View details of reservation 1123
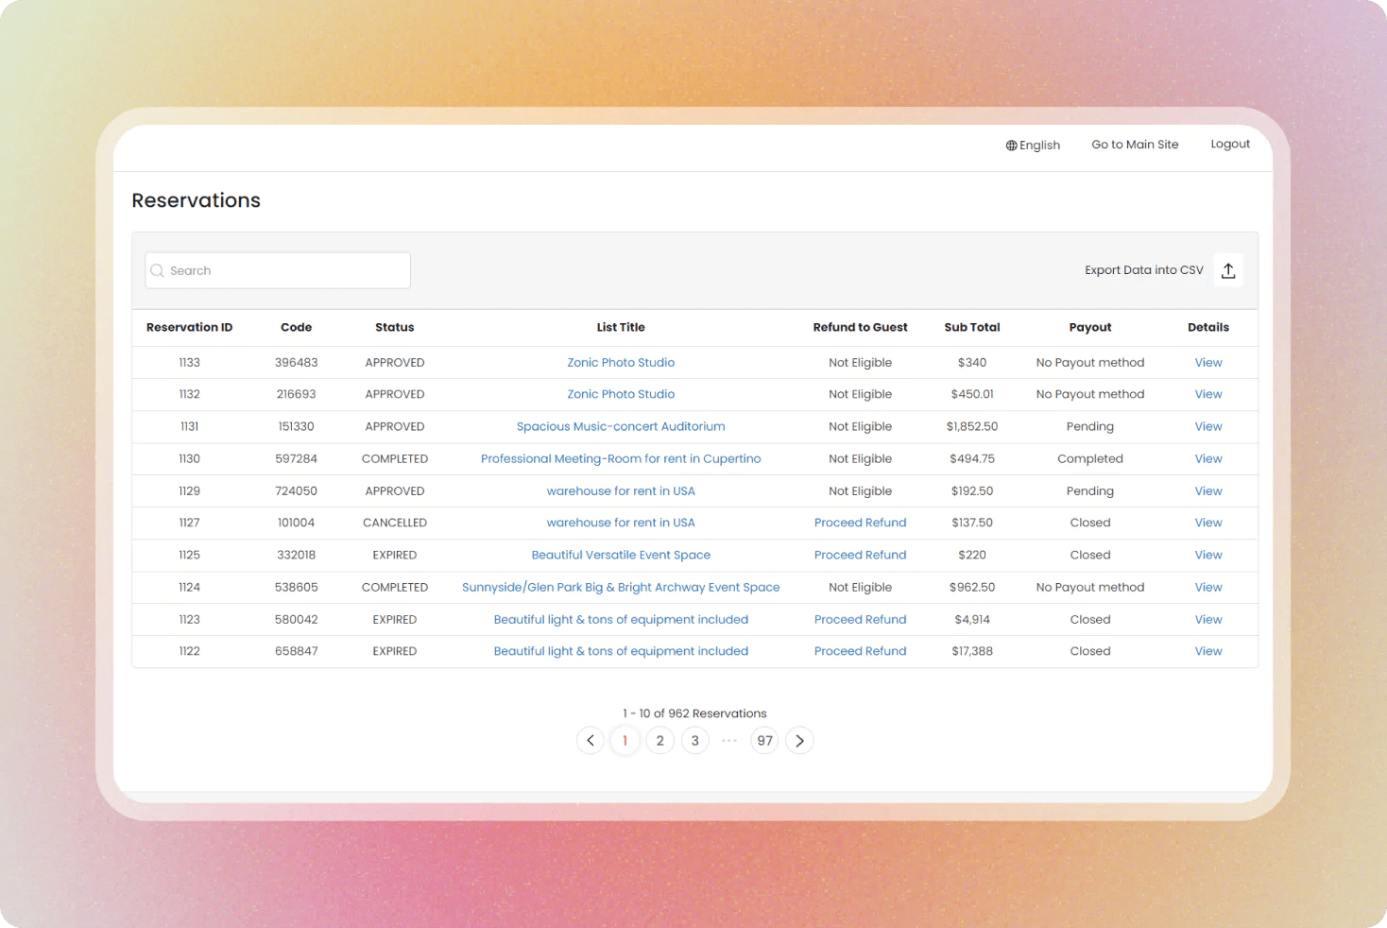This screenshot has width=1387, height=928. click(1208, 620)
